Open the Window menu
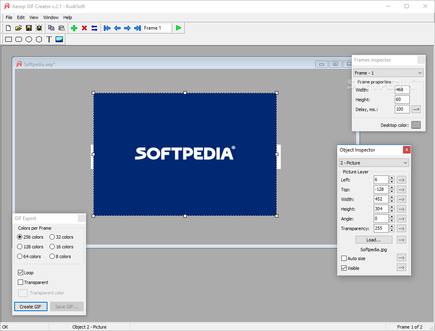 51,17
